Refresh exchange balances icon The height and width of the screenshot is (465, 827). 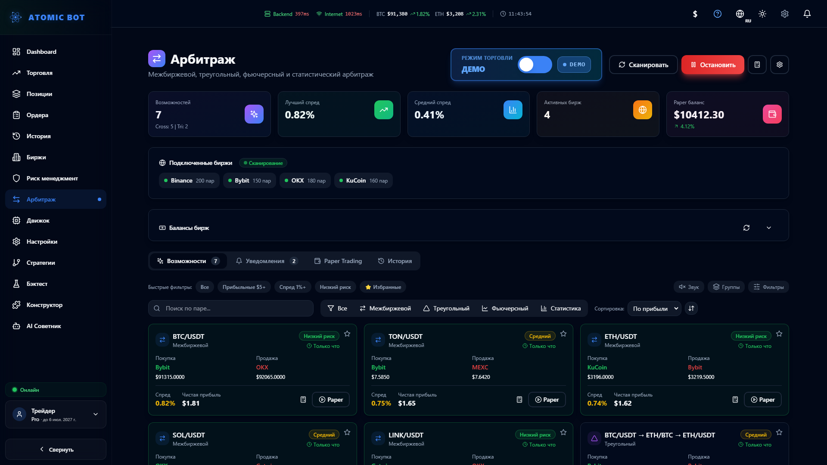746,228
